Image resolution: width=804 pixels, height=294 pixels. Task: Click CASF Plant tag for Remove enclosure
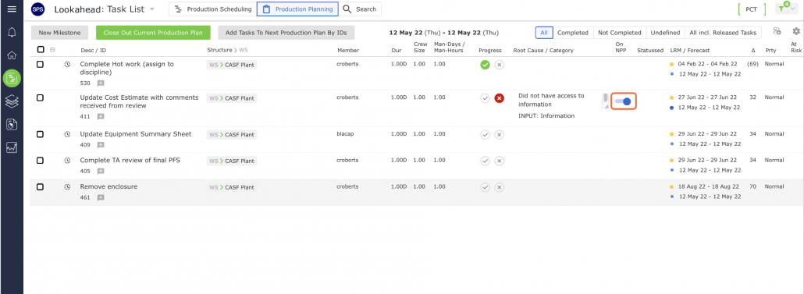click(232, 187)
